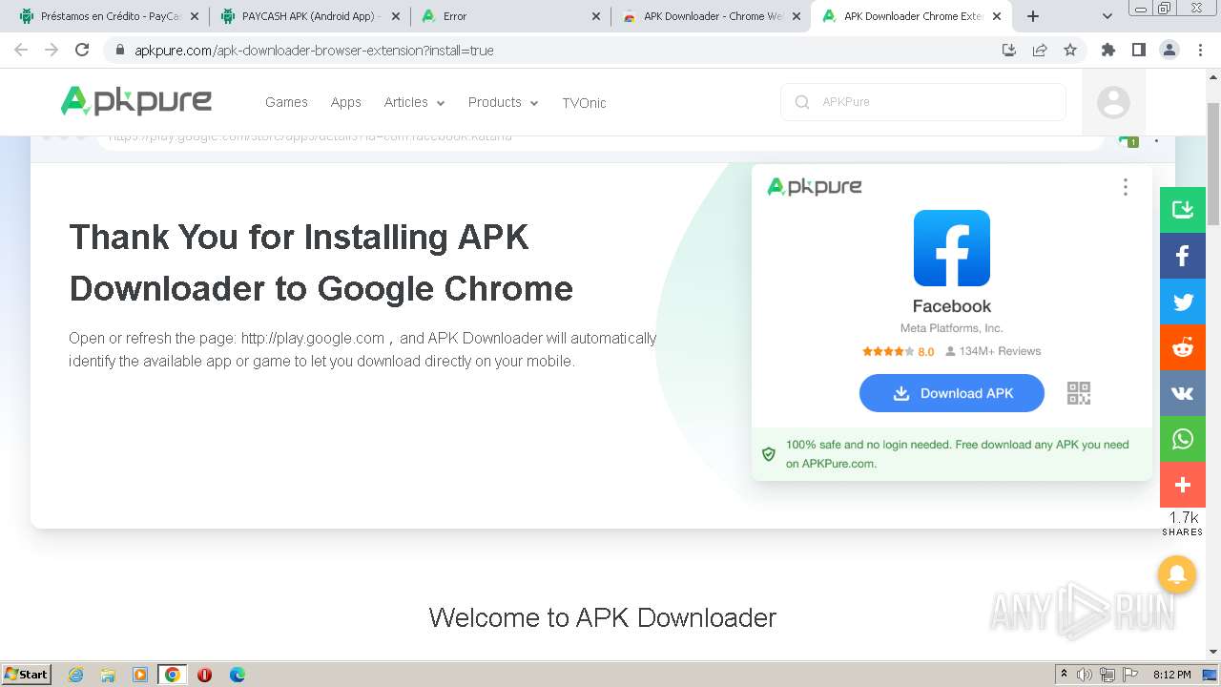Click the address bar URL
1221x687 pixels.
[314, 51]
